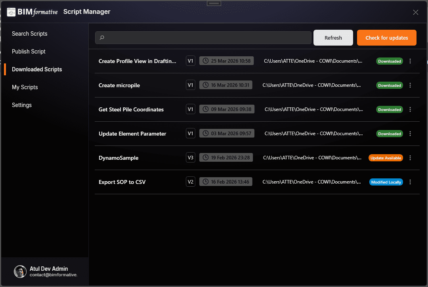Click the clock icon on Get Steel Pile Coordinates
This screenshot has height=287, width=428.
point(206,109)
